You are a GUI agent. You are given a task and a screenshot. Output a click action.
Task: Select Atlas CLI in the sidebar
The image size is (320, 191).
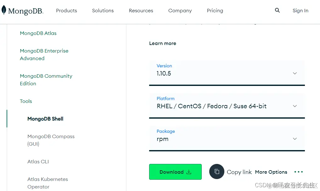click(x=38, y=161)
